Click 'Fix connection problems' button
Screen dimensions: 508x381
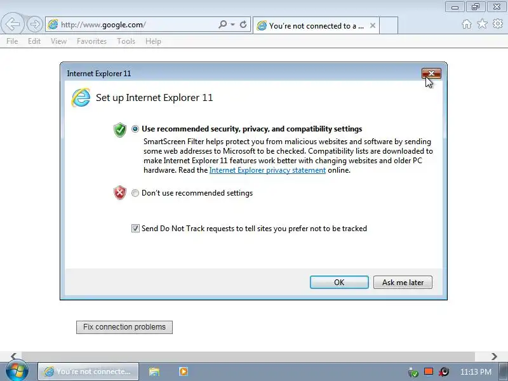click(124, 327)
